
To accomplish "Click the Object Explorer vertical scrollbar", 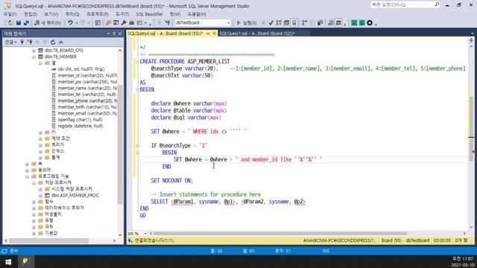I will pos(120,144).
